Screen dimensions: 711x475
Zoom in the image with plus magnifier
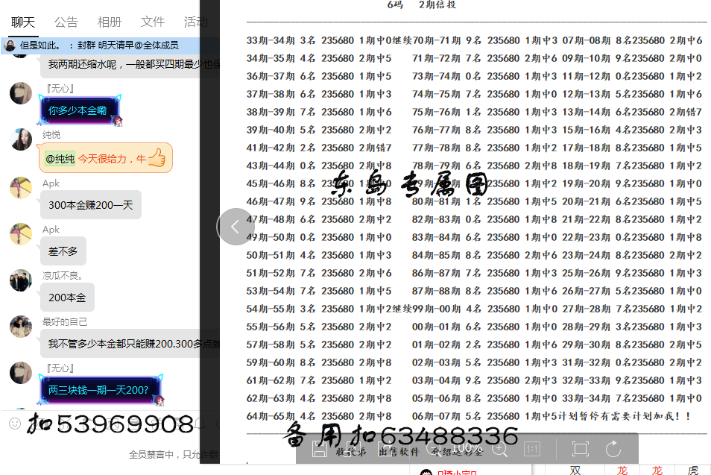point(499,449)
